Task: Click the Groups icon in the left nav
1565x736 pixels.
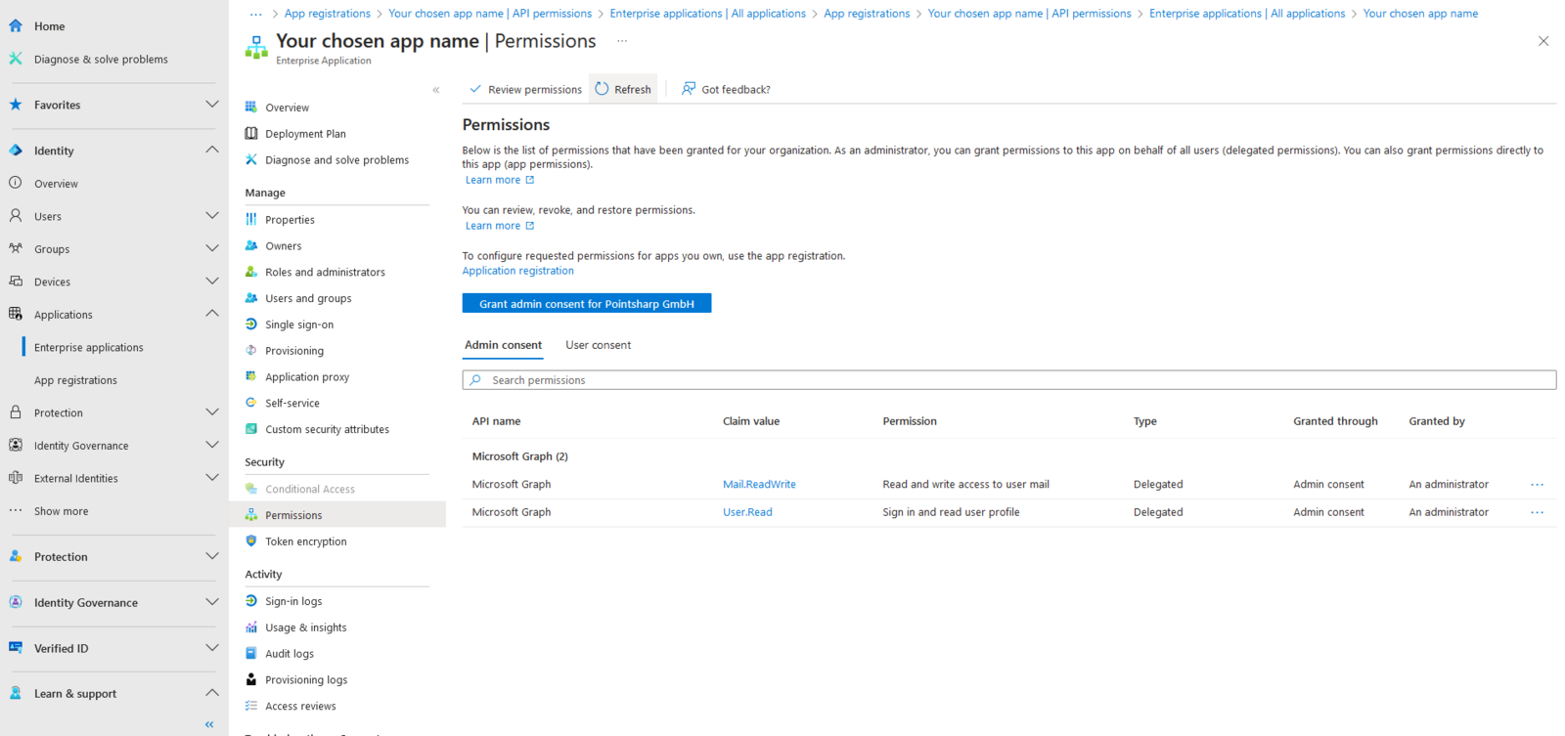Action: click(16, 248)
